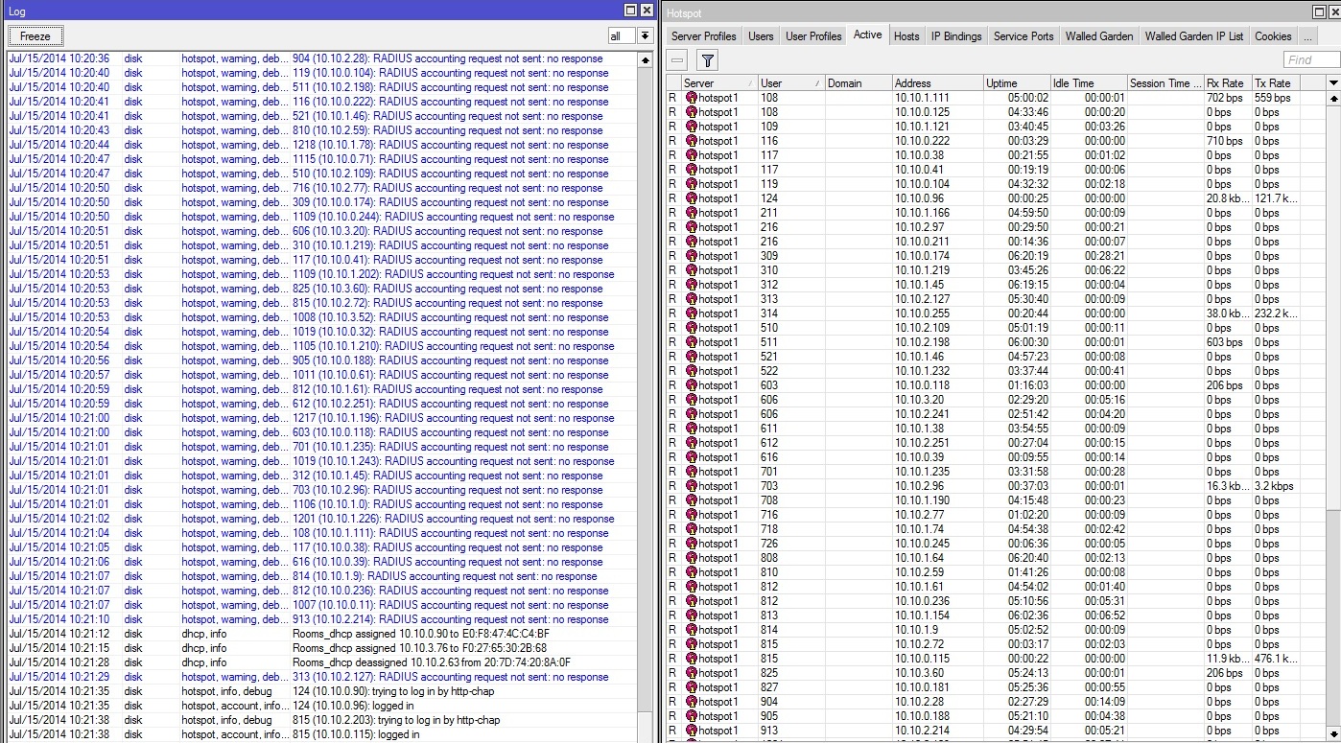Click the hotspot icon of user 510's row
Viewport: 1341px width, 743px height.
pyautogui.click(x=692, y=328)
